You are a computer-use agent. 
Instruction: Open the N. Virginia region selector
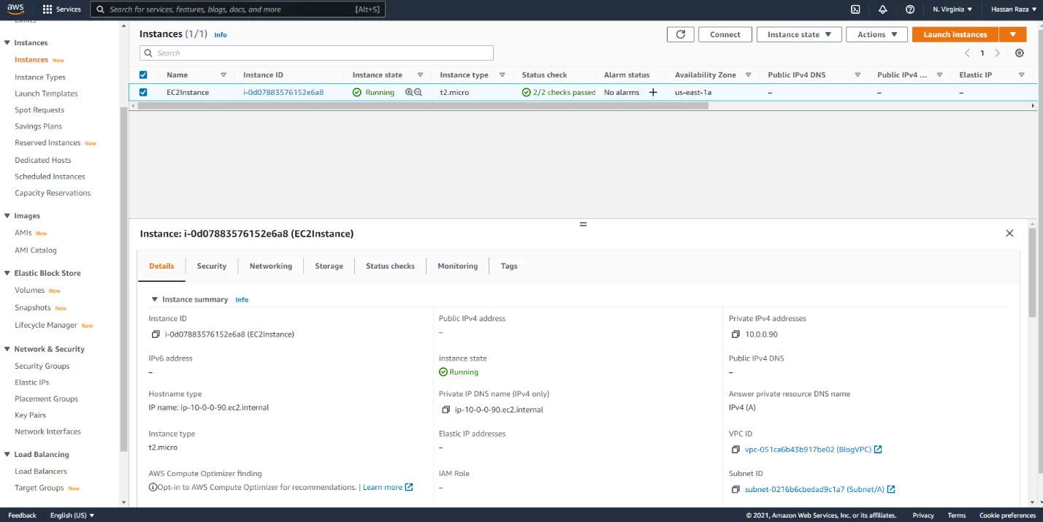(x=952, y=9)
